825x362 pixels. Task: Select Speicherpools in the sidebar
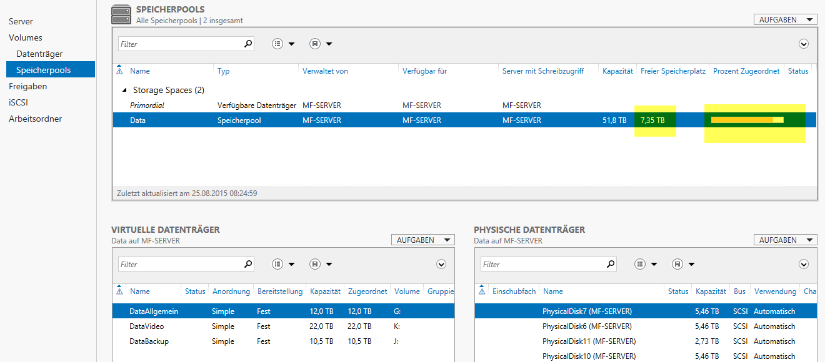click(51, 69)
